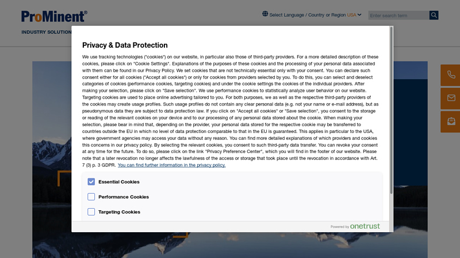Open the privacy policy further information link

tap(171, 165)
